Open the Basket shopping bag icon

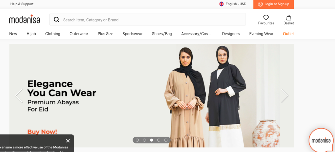(289, 18)
